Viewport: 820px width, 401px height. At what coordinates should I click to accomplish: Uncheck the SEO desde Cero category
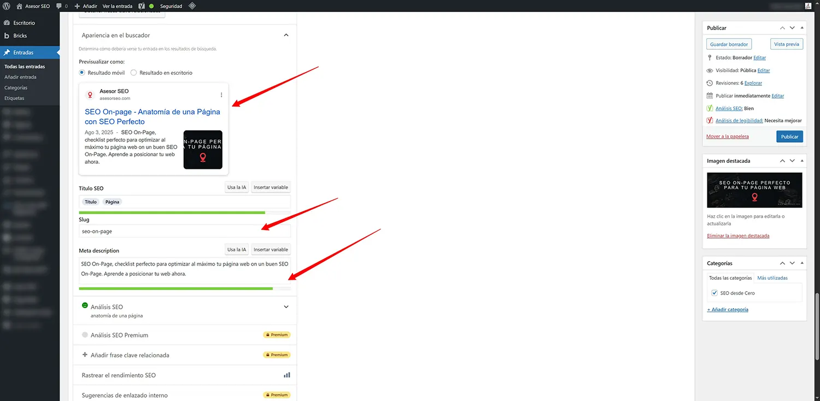pos(714,293)
